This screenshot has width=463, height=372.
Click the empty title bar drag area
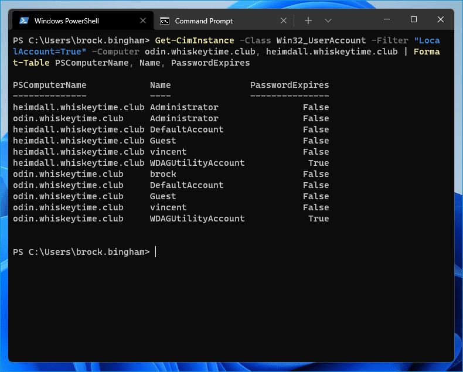click(355, 20)
